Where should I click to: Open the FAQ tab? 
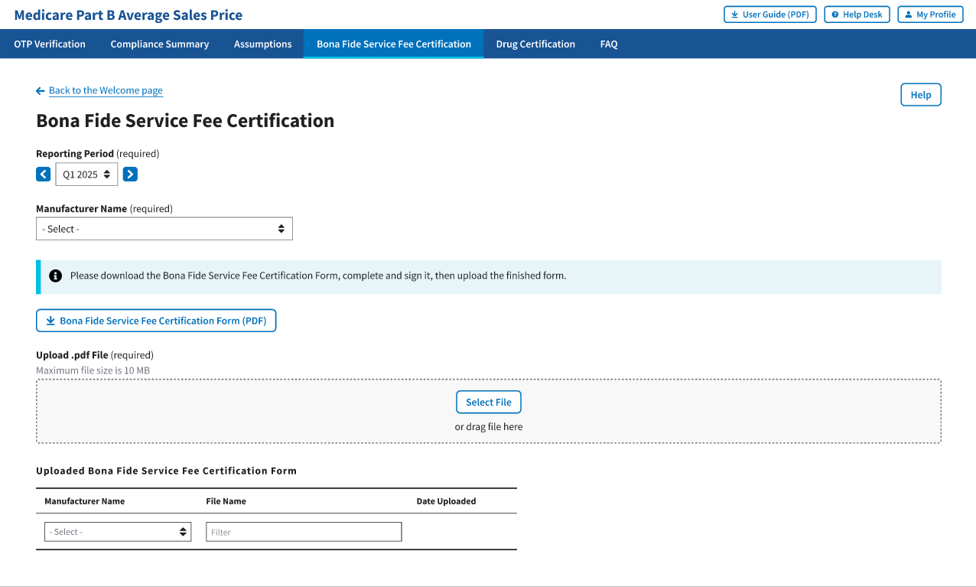609,44
